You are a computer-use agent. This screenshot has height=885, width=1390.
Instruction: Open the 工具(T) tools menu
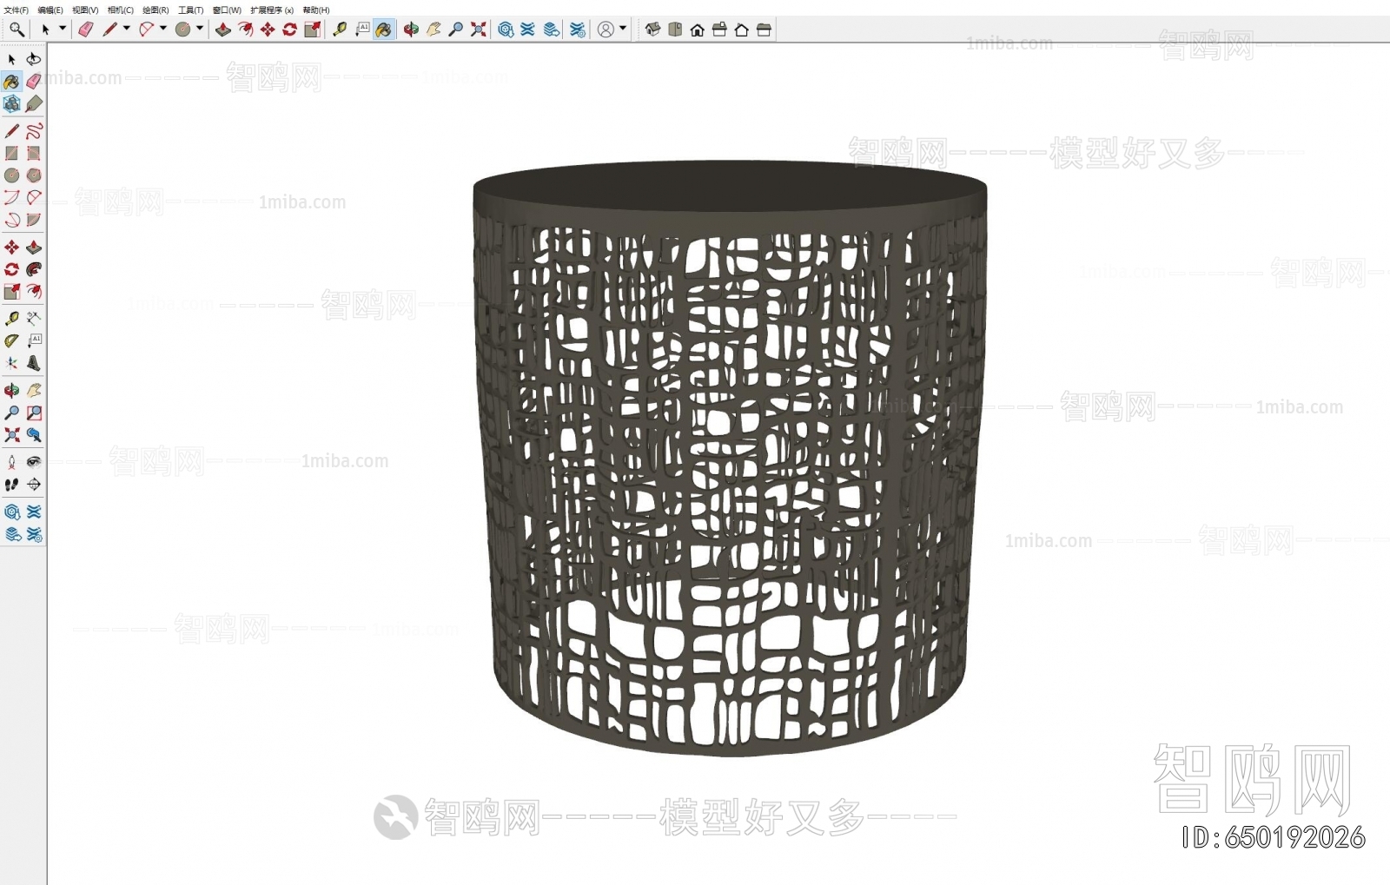coord(191,10)
